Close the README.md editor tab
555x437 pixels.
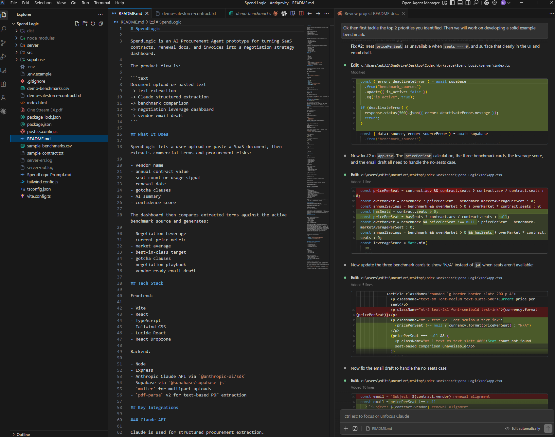[x=147, y=13]
